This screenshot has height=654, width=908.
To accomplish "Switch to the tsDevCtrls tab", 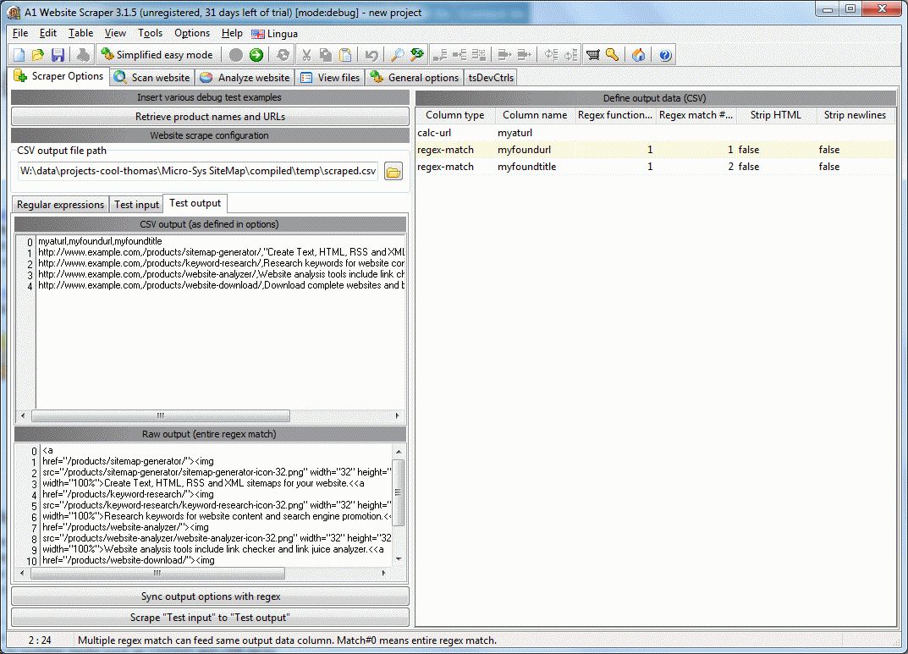I will click(491, 78).
